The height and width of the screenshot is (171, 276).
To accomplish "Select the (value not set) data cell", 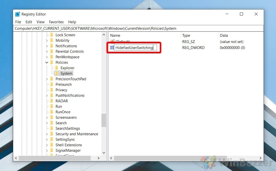I will pos(231,42).
